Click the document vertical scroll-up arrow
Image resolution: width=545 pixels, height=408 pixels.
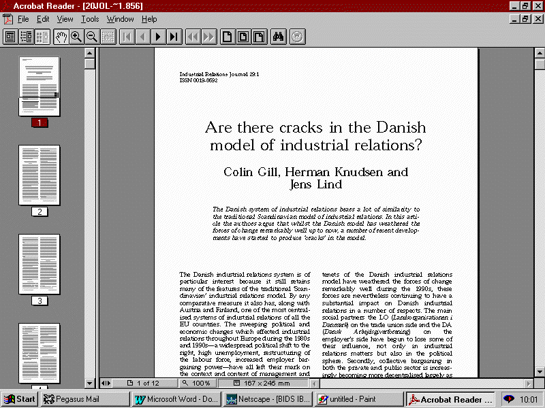(x=540, y=53)
